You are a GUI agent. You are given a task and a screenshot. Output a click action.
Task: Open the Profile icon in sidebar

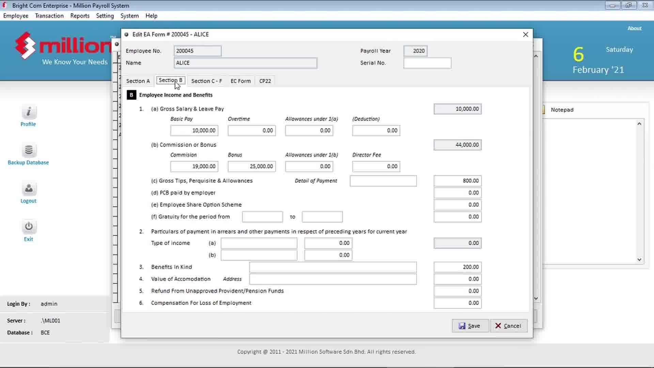click(x=29, y=112)
